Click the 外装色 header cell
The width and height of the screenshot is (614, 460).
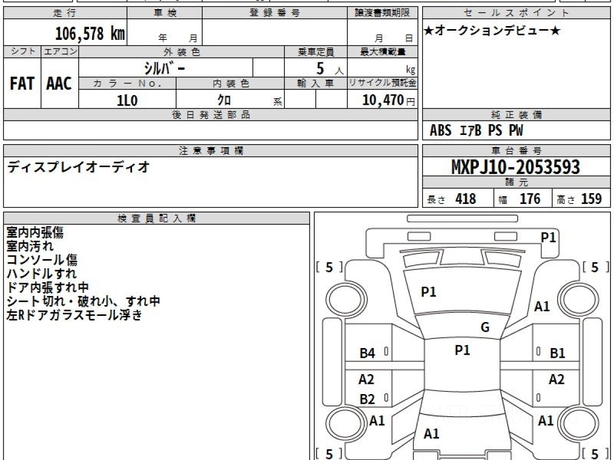182,52
